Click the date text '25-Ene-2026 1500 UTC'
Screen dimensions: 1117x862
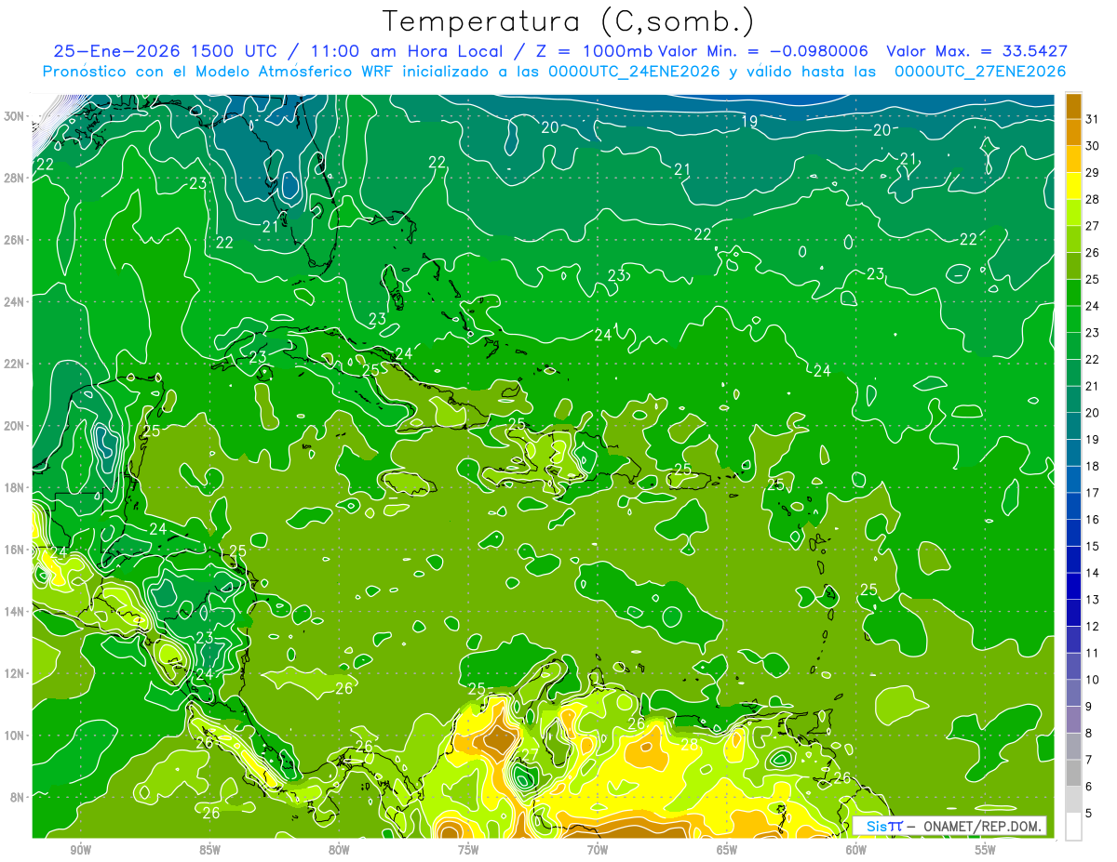tap(165, 51)
